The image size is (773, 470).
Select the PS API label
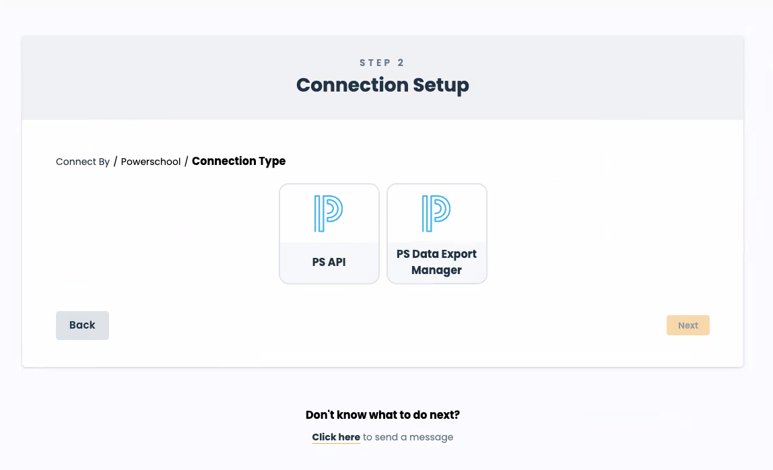pos(329,262)
